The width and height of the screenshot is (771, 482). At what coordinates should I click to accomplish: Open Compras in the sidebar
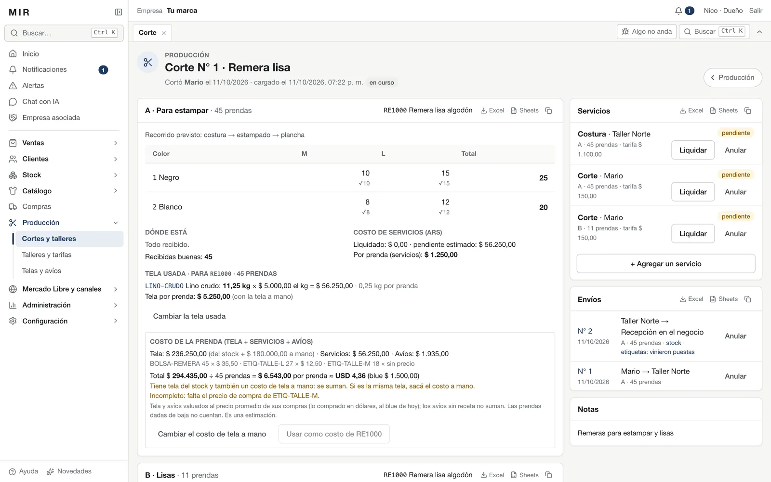coord(64,207)
